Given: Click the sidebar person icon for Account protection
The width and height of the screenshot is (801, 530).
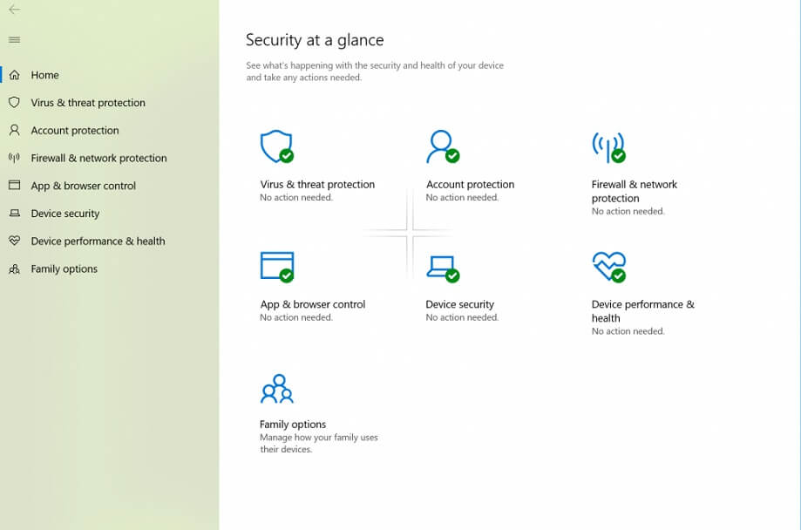Looking at the screenshot, I should coord(14,130).
